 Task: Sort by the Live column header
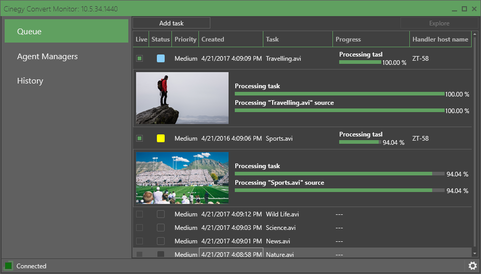coord(141,39)
